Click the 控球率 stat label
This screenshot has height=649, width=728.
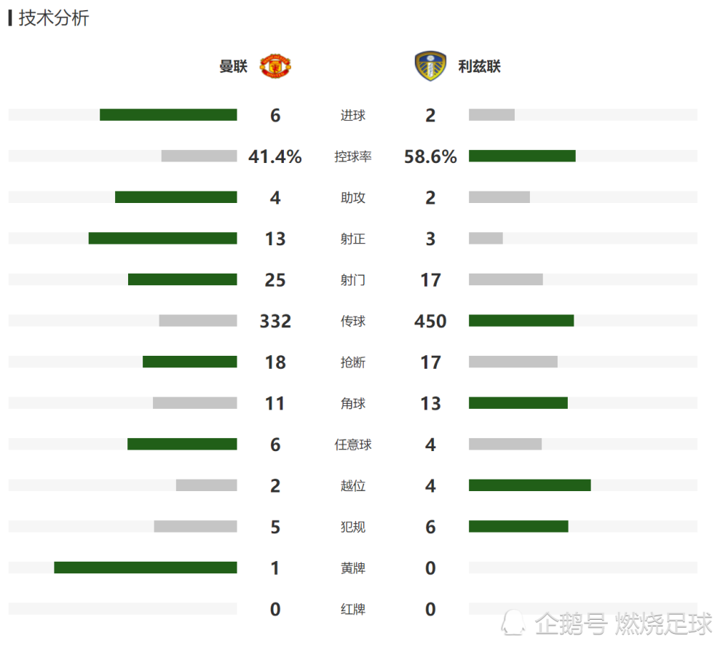pyautogui.click(x=353, y=156)
